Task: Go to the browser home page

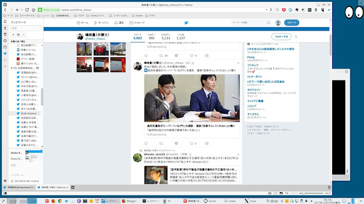Action: (34, 10)
